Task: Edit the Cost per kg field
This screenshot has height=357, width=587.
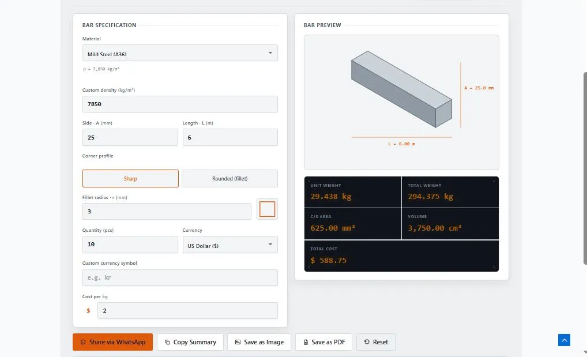Action: [187, 310]
